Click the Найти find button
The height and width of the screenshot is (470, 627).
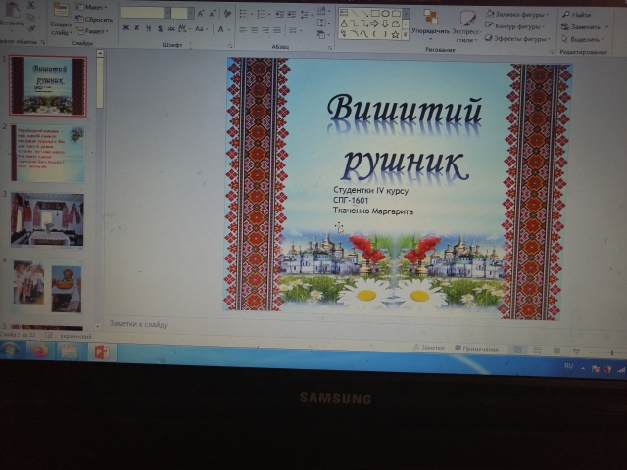576,15
